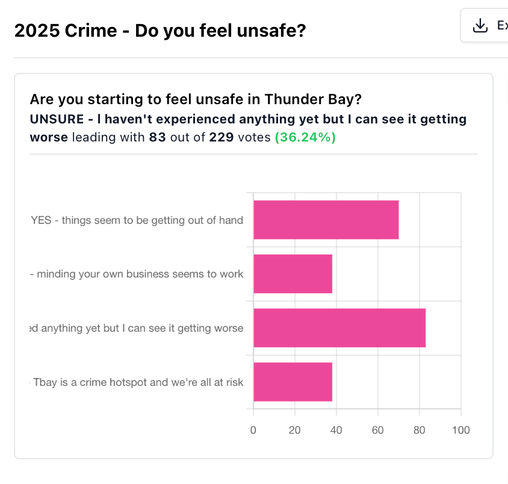Click the download arrow icon
Viewport: 508px width, 484px height.
coord(480,25)
